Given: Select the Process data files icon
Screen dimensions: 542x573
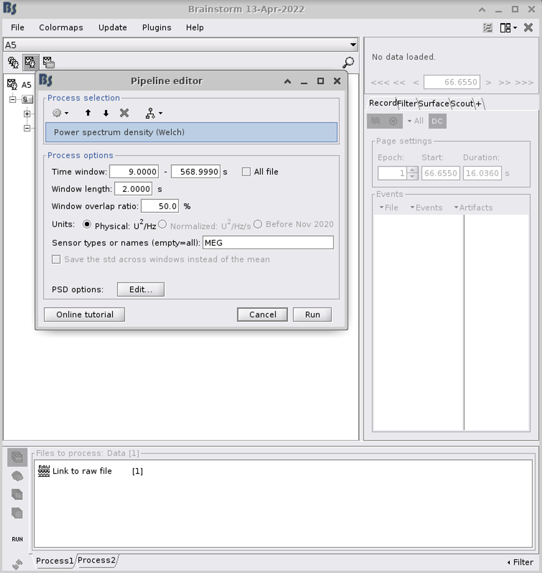Looking at the screenshot, I should (17, 457).
